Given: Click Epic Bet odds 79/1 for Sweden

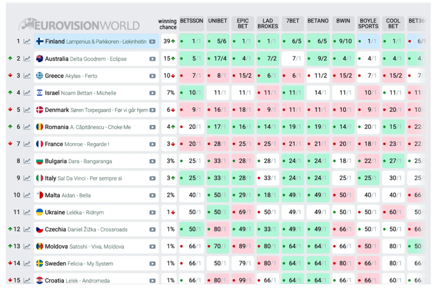Looking at the screenshot, I should [243, 263].
